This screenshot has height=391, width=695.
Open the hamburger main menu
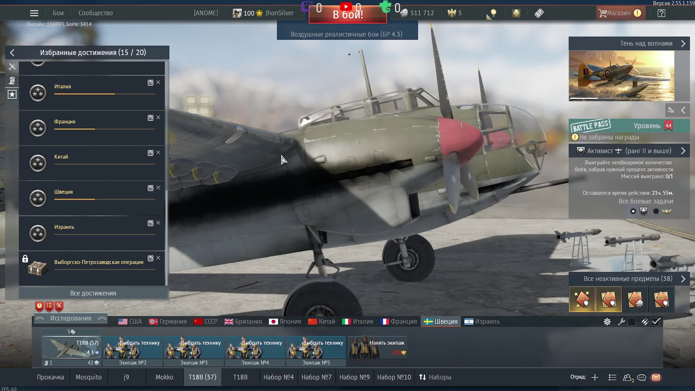click(x=34, y=13)
